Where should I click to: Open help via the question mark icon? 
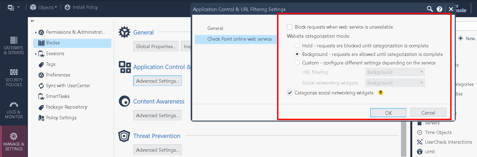(x=439, y=9)
